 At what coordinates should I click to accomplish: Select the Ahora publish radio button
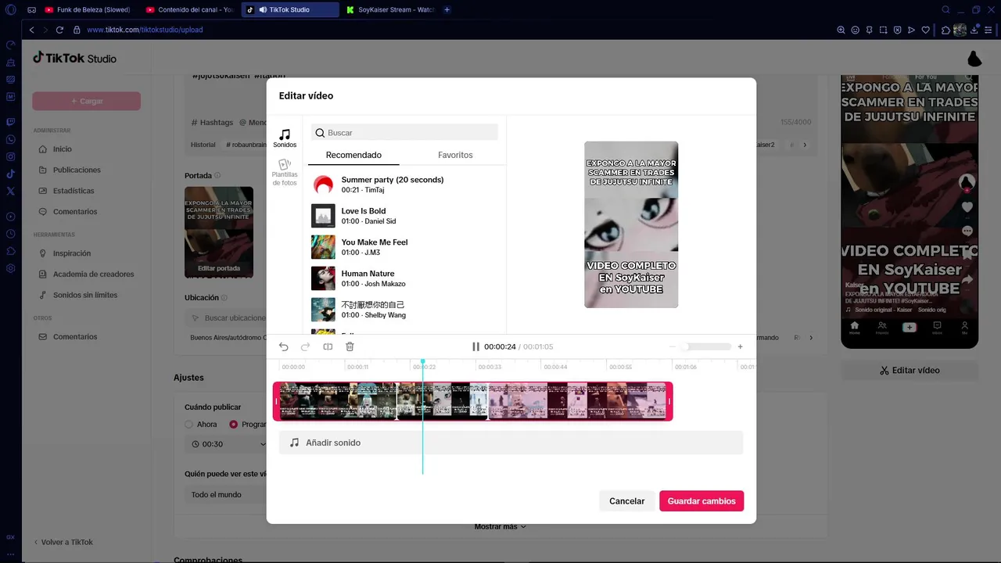tap(188, 424)
